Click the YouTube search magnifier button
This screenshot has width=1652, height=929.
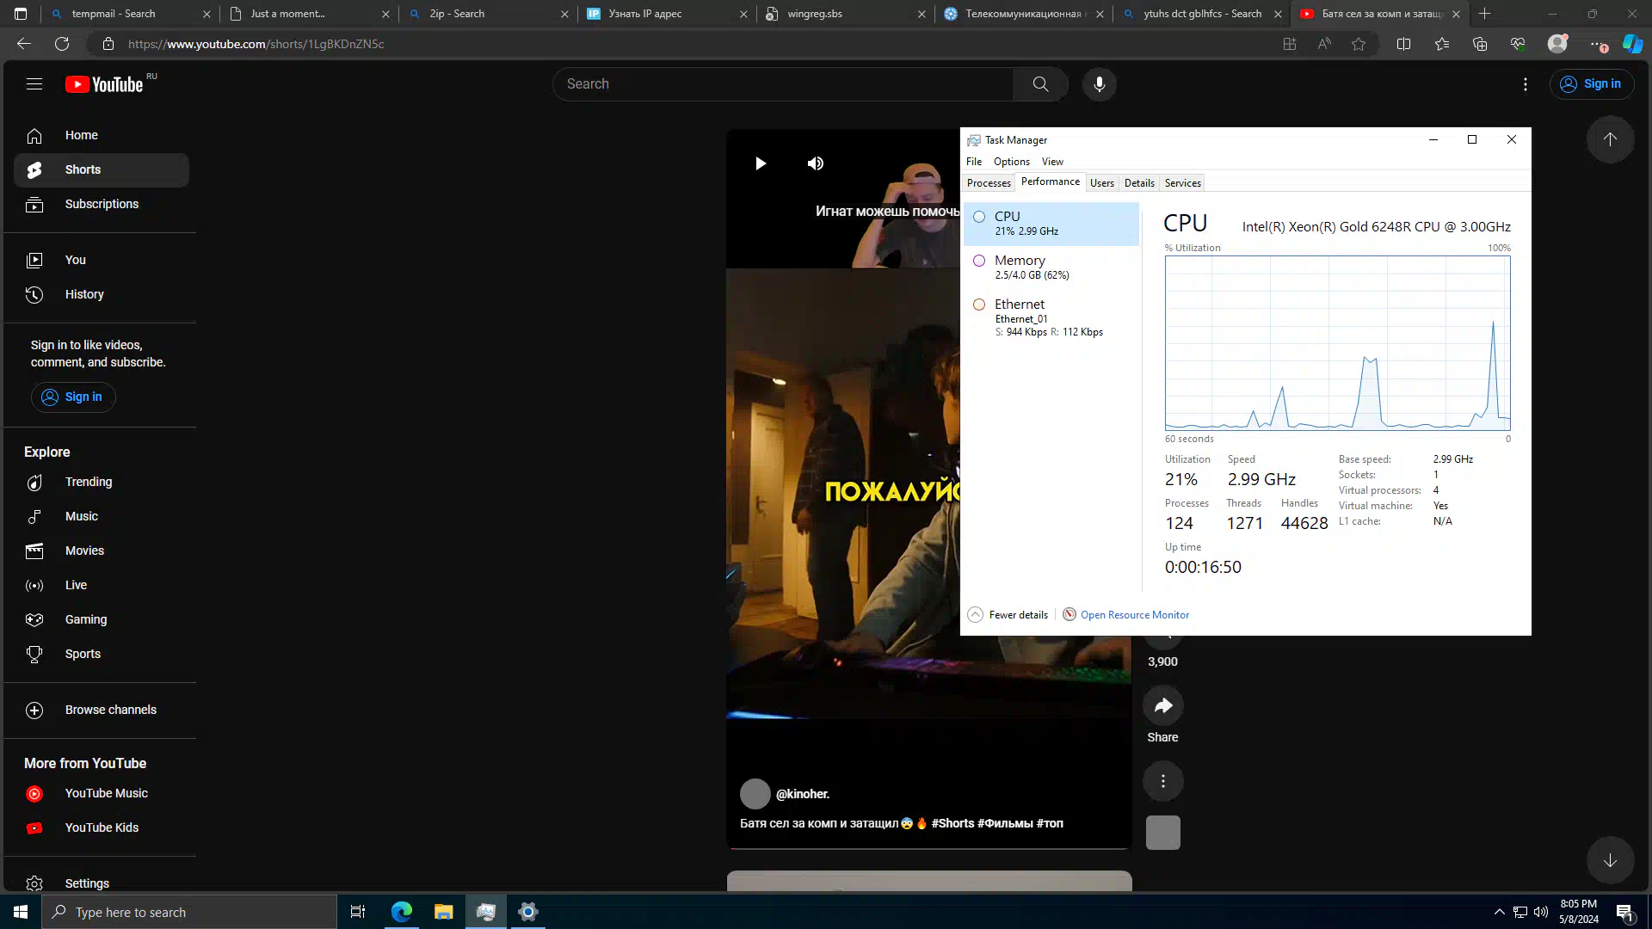click(x=1040, y=84)
